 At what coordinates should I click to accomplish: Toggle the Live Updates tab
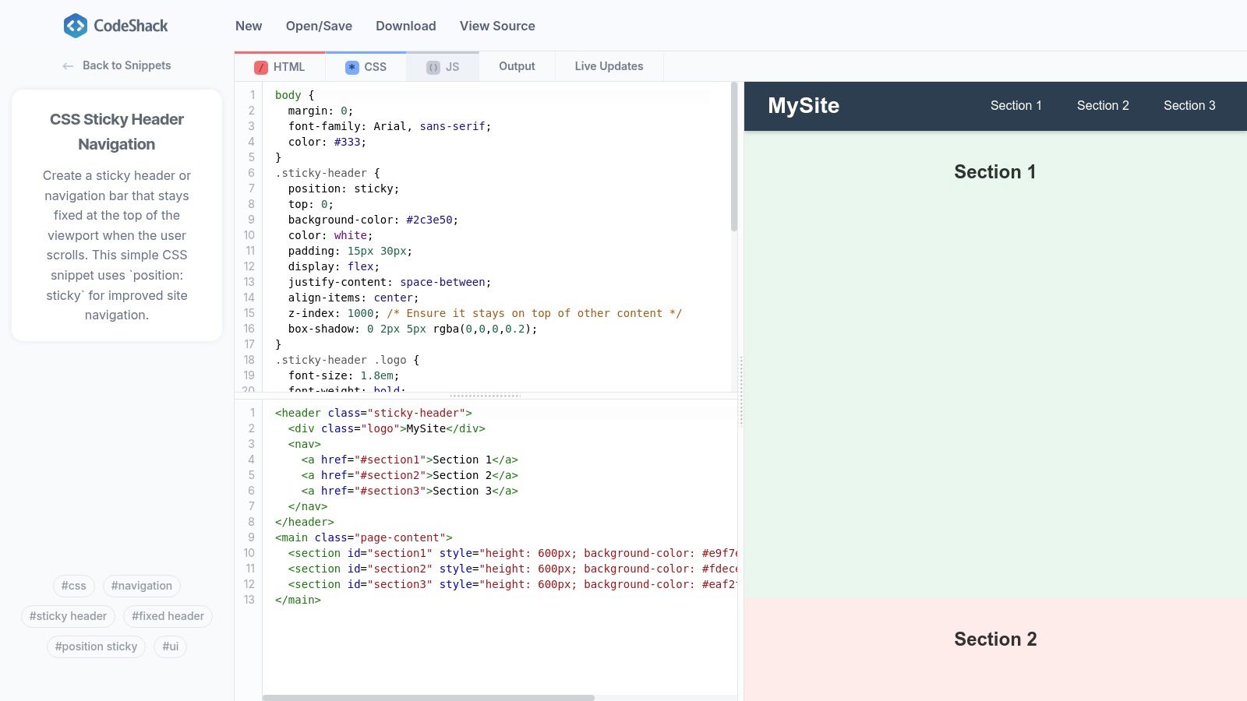click(609, 67)
